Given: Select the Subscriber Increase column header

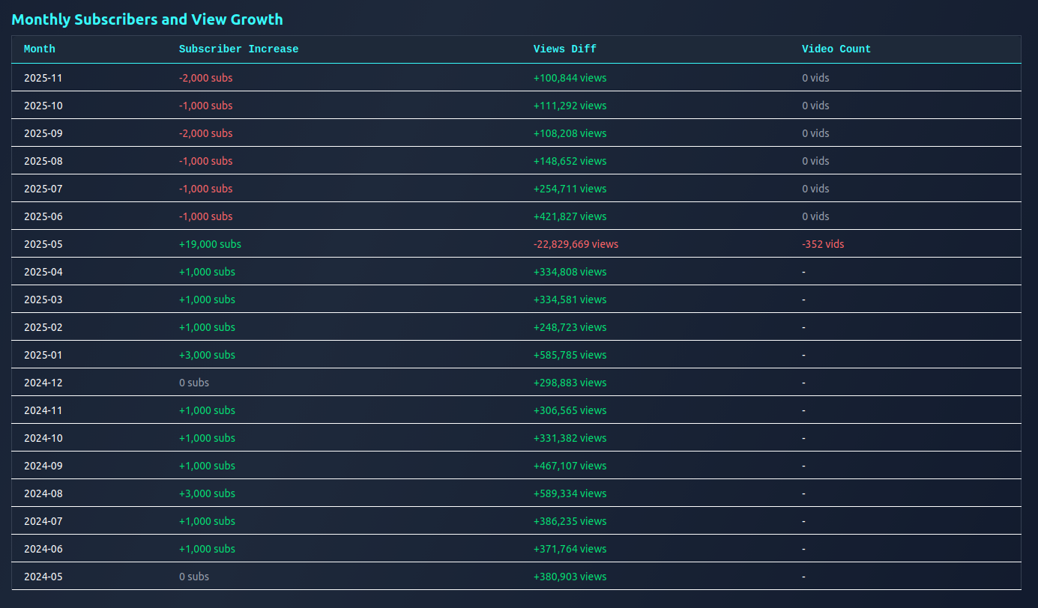Looking at the screenshot, I should point(238,49).
